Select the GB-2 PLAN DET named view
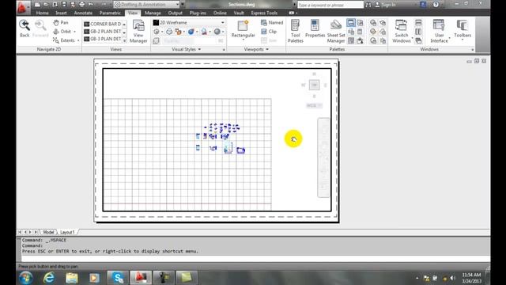This screenshot has height=285, width=506. coord(103,32)
